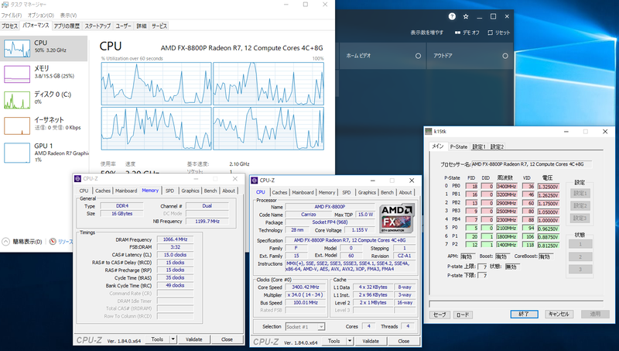619x351 pixels.
Task: Click the PB0 voltage field 1.32500V
Action: tap(549, 187)
